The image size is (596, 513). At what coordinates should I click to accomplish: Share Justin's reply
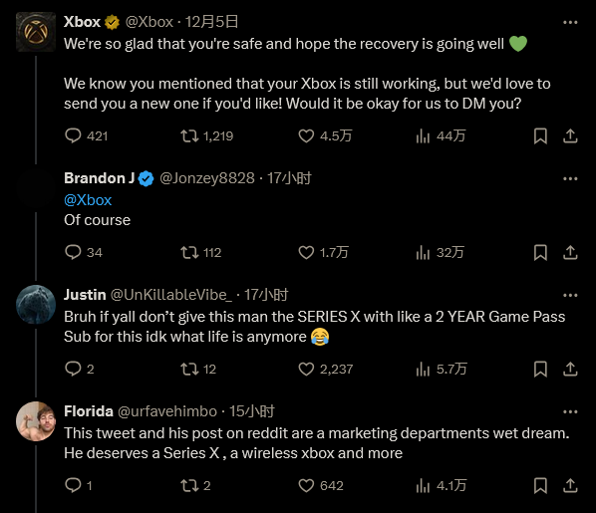pos(570,369)
